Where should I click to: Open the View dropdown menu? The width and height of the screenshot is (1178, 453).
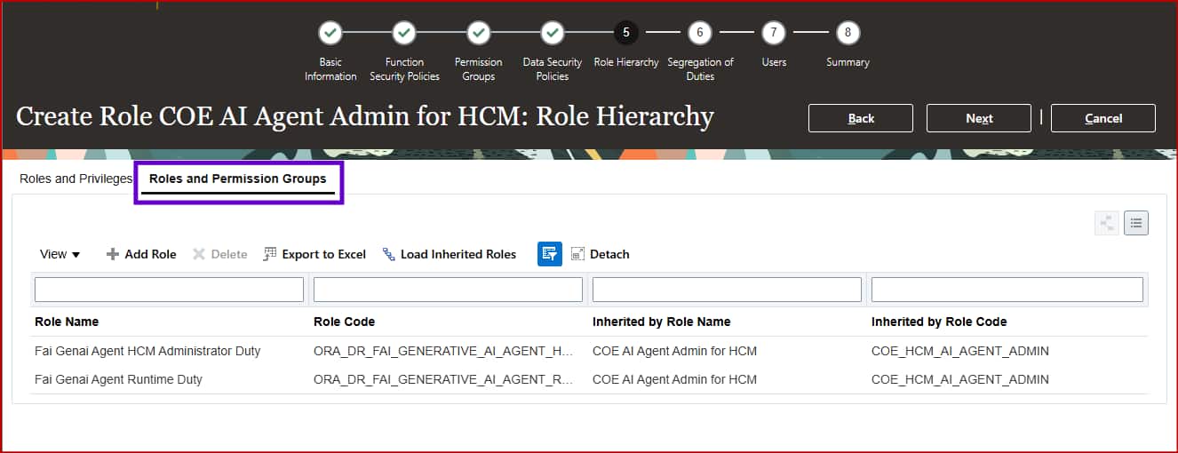pos(60,254)
